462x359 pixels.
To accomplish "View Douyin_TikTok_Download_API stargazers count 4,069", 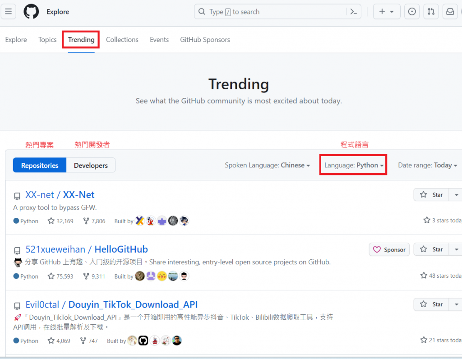I will point(59,341).
